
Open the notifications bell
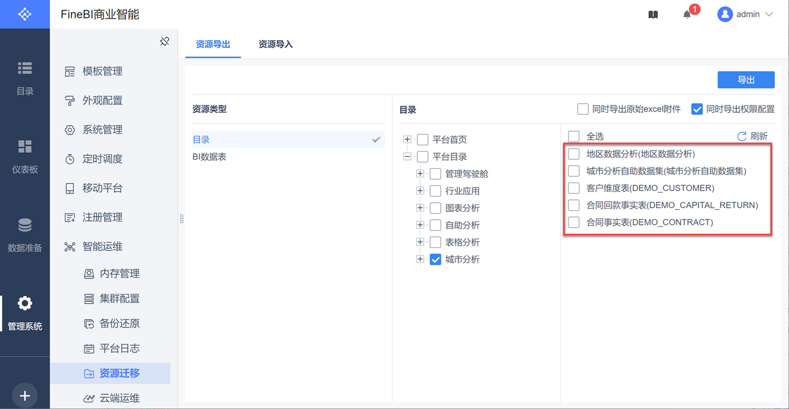(687, 15)
